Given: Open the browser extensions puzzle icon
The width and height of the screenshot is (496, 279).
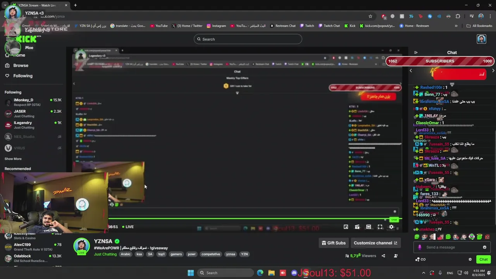Looking at the screenshot, I should click(x=458, y=16).
